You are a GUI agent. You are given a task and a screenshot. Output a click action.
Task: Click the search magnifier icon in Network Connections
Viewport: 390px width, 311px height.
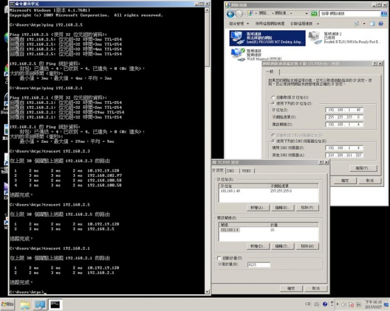pos(384,14)
